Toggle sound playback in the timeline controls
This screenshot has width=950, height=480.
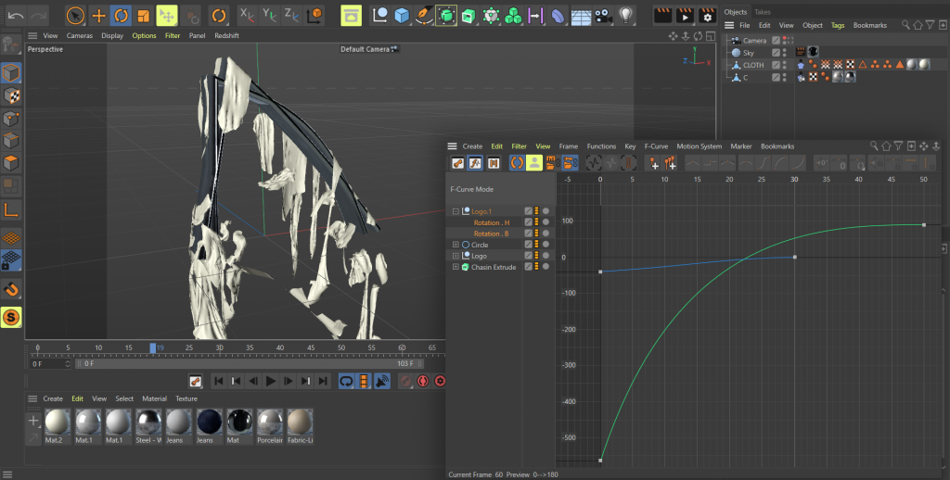click(x=382, y=381)
